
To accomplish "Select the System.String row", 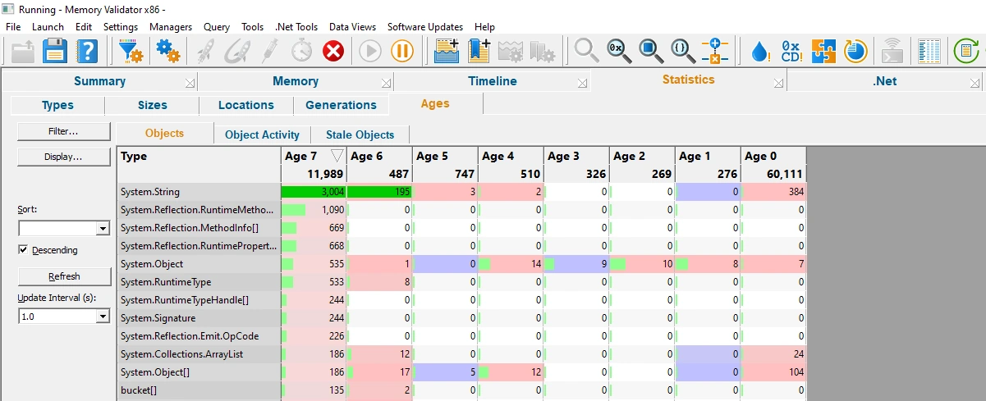I will pyautogui.click(x=462, y=192).
